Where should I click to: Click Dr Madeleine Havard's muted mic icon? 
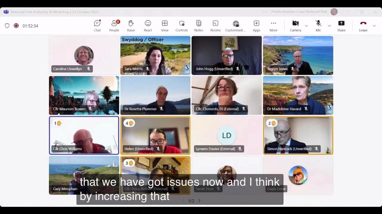pos(306,109)
